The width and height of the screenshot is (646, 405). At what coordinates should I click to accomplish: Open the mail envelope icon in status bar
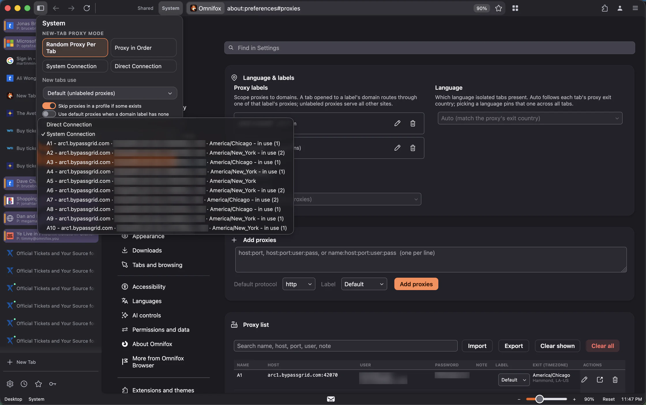(331, 399)
